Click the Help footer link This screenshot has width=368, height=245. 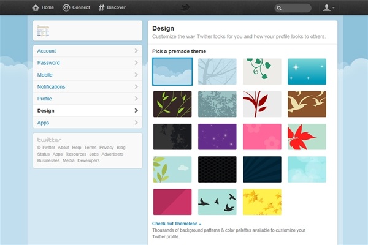(x=77, y=148)
